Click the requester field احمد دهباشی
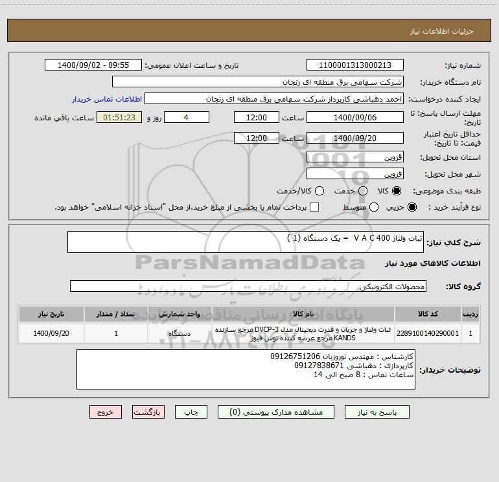The image size is (499, 482). point(274,99)
